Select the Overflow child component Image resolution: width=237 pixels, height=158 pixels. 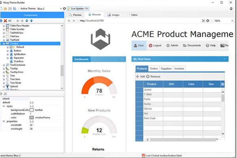point(19,61)
